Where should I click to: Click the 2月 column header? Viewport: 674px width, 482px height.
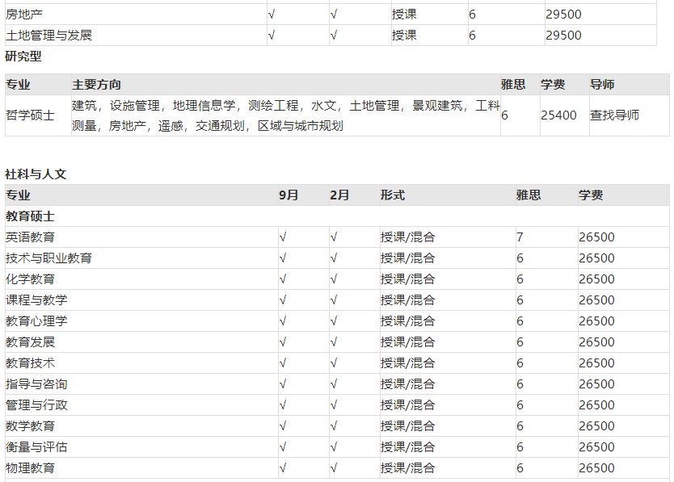click(339, 195)
